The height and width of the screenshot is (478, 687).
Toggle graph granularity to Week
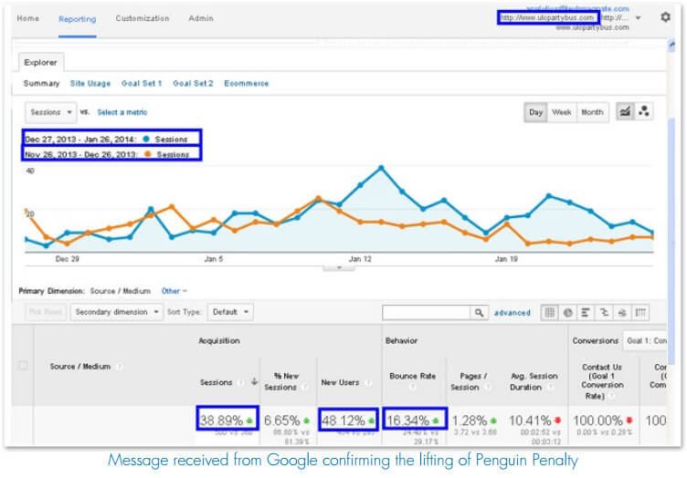pos(562,112)
